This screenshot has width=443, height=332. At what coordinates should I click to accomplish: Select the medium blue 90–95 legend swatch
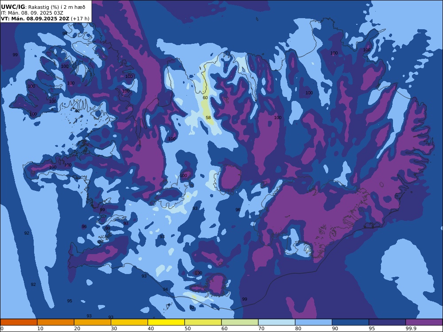click(x=350, y=322)
